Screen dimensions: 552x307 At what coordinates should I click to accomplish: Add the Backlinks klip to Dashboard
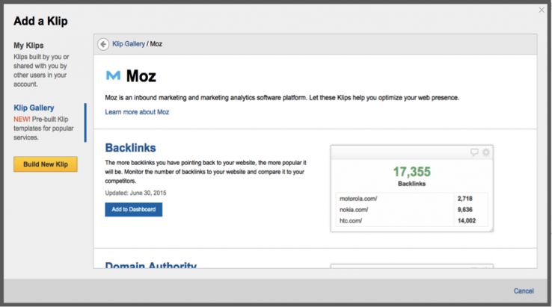(133, 209)
